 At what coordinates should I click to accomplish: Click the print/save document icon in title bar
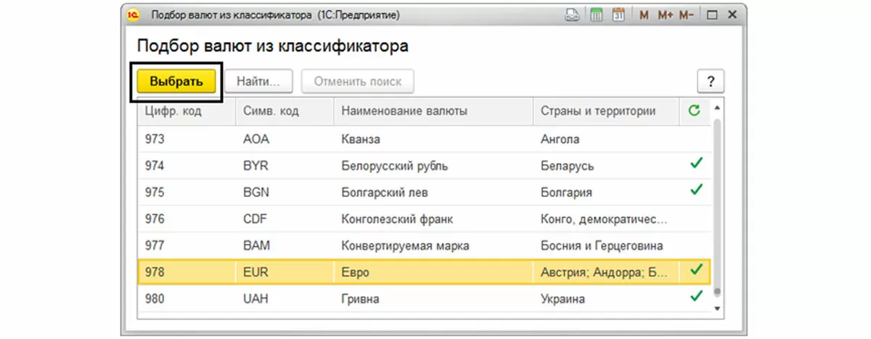[x=573, y=15]
